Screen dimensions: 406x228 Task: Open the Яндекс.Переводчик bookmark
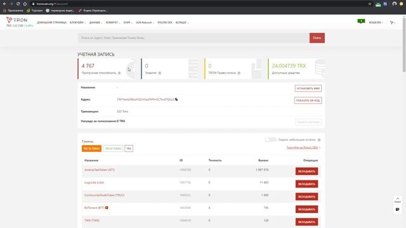(93, 11)
